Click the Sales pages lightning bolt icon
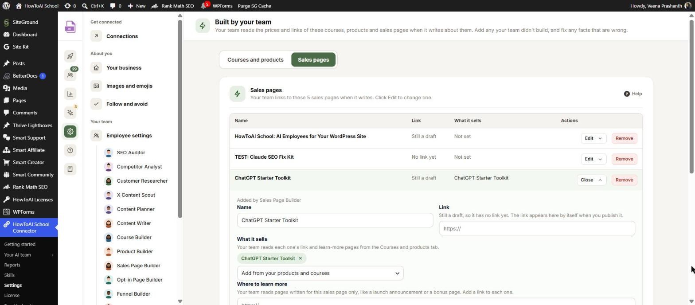Viewport: 695px width, 305px height. click(237, 94)
